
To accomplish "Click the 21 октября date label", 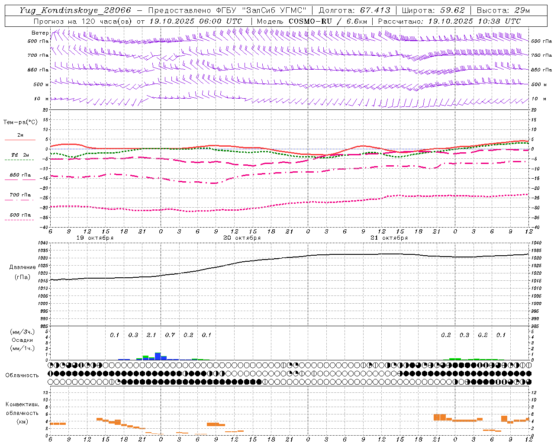I will tap(389, 238).
